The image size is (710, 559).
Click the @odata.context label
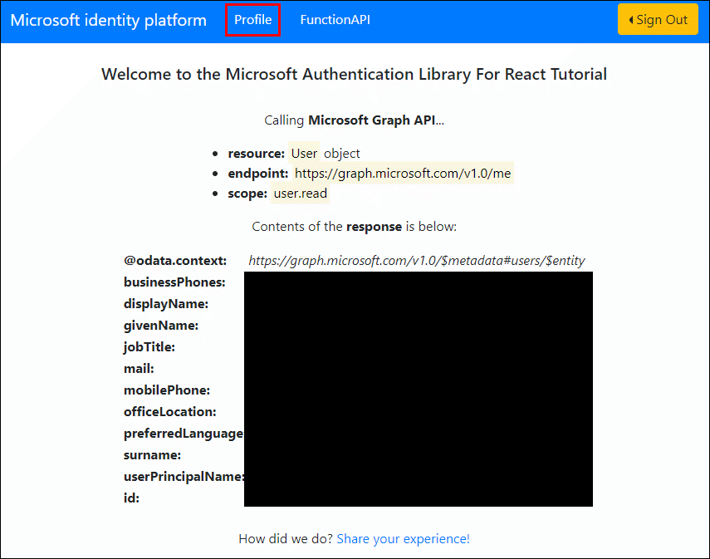175,261
